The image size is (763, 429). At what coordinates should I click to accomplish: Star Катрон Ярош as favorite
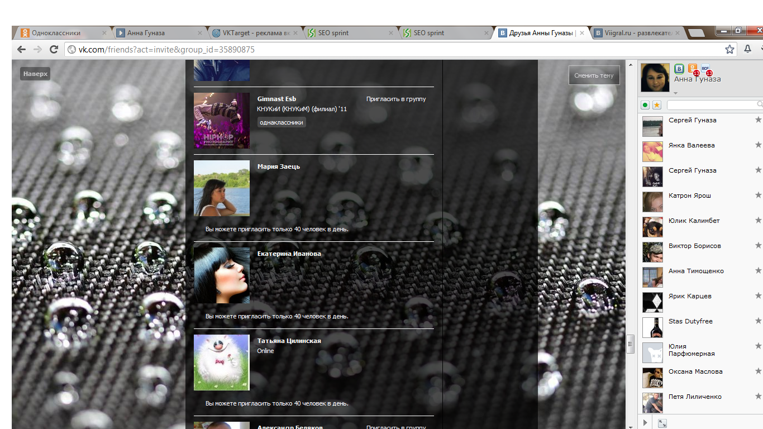click(x=758, y=196)
